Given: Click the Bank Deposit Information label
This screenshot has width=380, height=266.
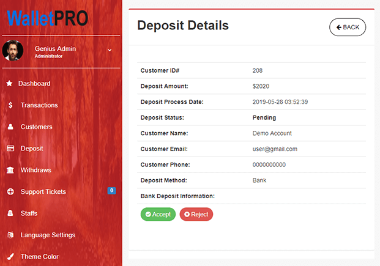Looking at the screenshot, I should 177,196.
